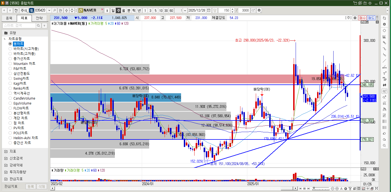Switch to the 지표 tab

coord(24,18)
